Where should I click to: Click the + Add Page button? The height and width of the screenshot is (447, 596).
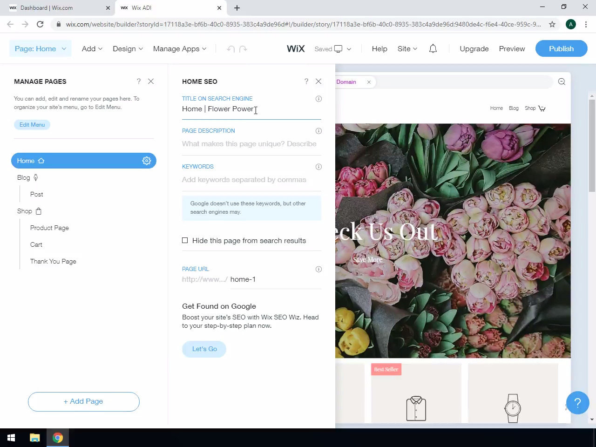[x=84, y=402]
